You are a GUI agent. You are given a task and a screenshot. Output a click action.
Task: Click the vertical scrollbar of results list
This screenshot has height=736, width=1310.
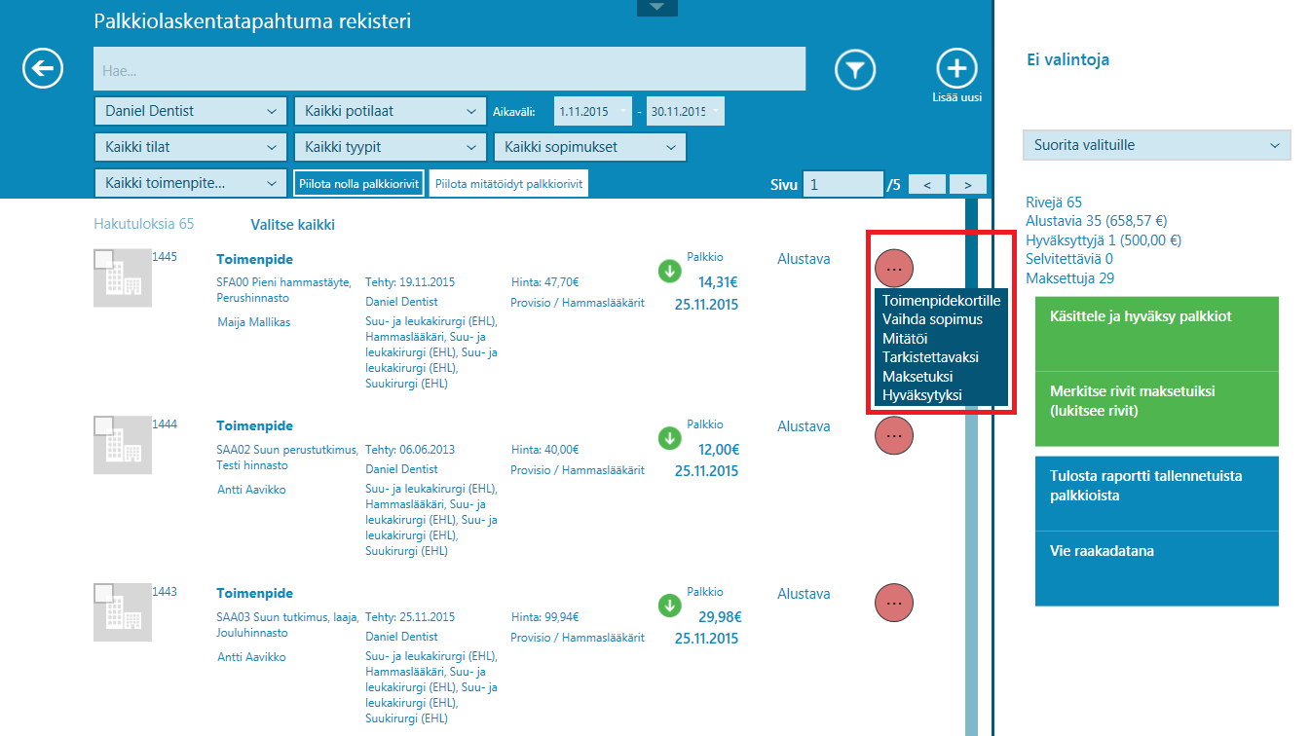coord(971,467)
